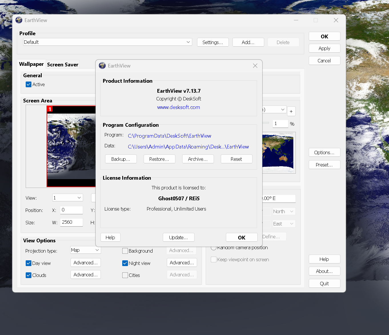
Task: Open Clouds Advanced... settings
Action: (86, 275)
